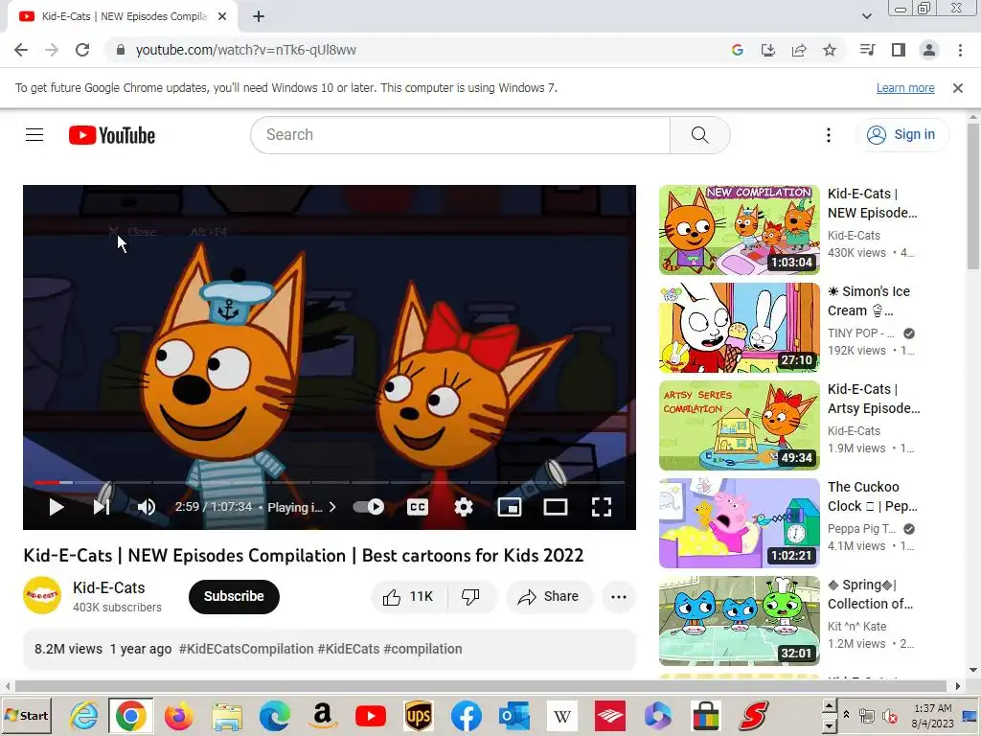Open NEW COMPILATION 1:03:04 thumbnail
The width and height of the screenshot is (981, 736).
pyautogui.click(x=739, y=230)
